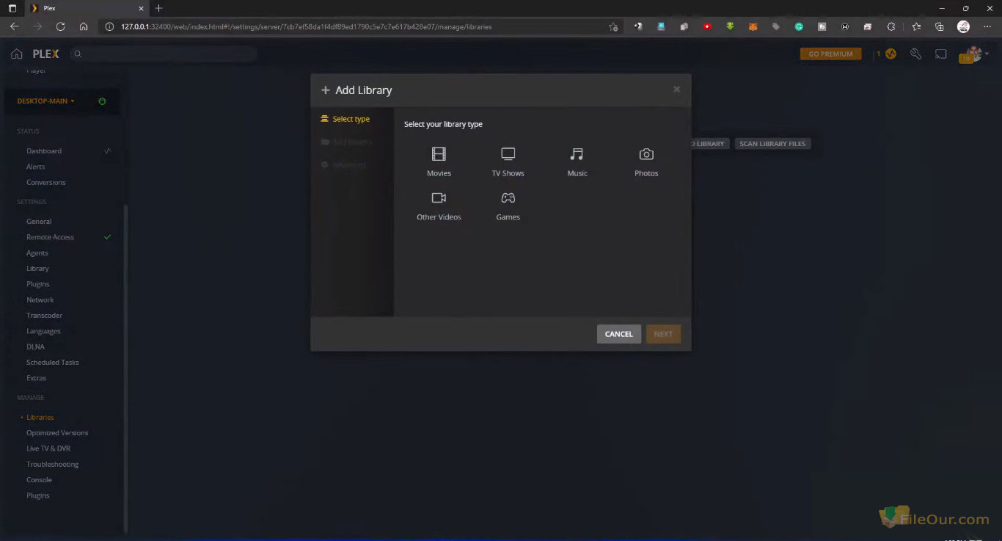Open Languages settings
The height and width of the screenshot is (541, 1002).
point(43,331)
